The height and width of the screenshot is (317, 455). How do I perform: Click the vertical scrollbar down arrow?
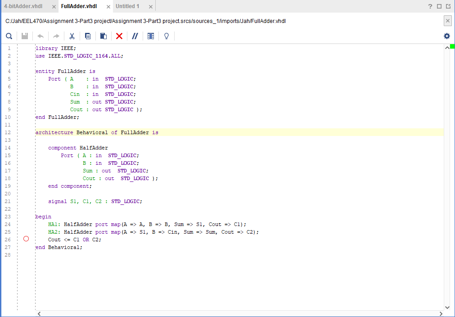click(x=447, y=307)
